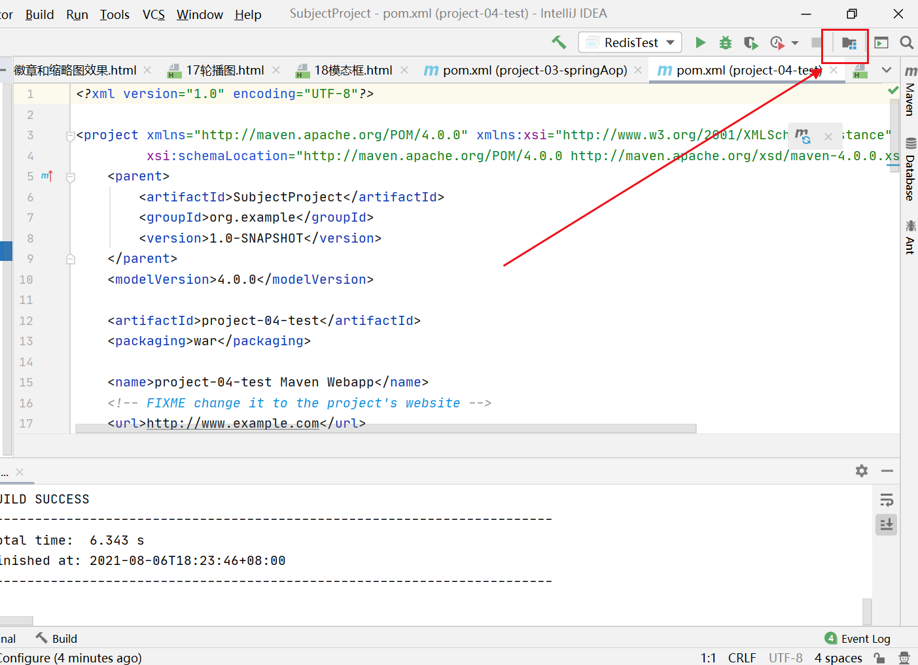Screen dimensions: 918x665
Task: Start debugging with the bug icon
Action: click(x=726, y=43)
